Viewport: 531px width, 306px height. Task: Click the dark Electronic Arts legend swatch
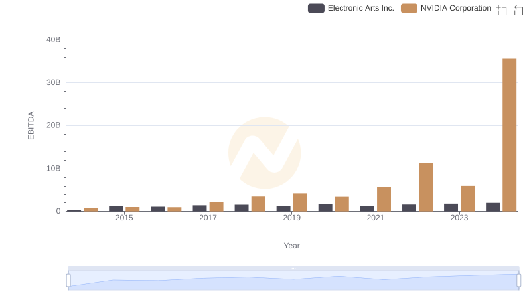point(316,8)
